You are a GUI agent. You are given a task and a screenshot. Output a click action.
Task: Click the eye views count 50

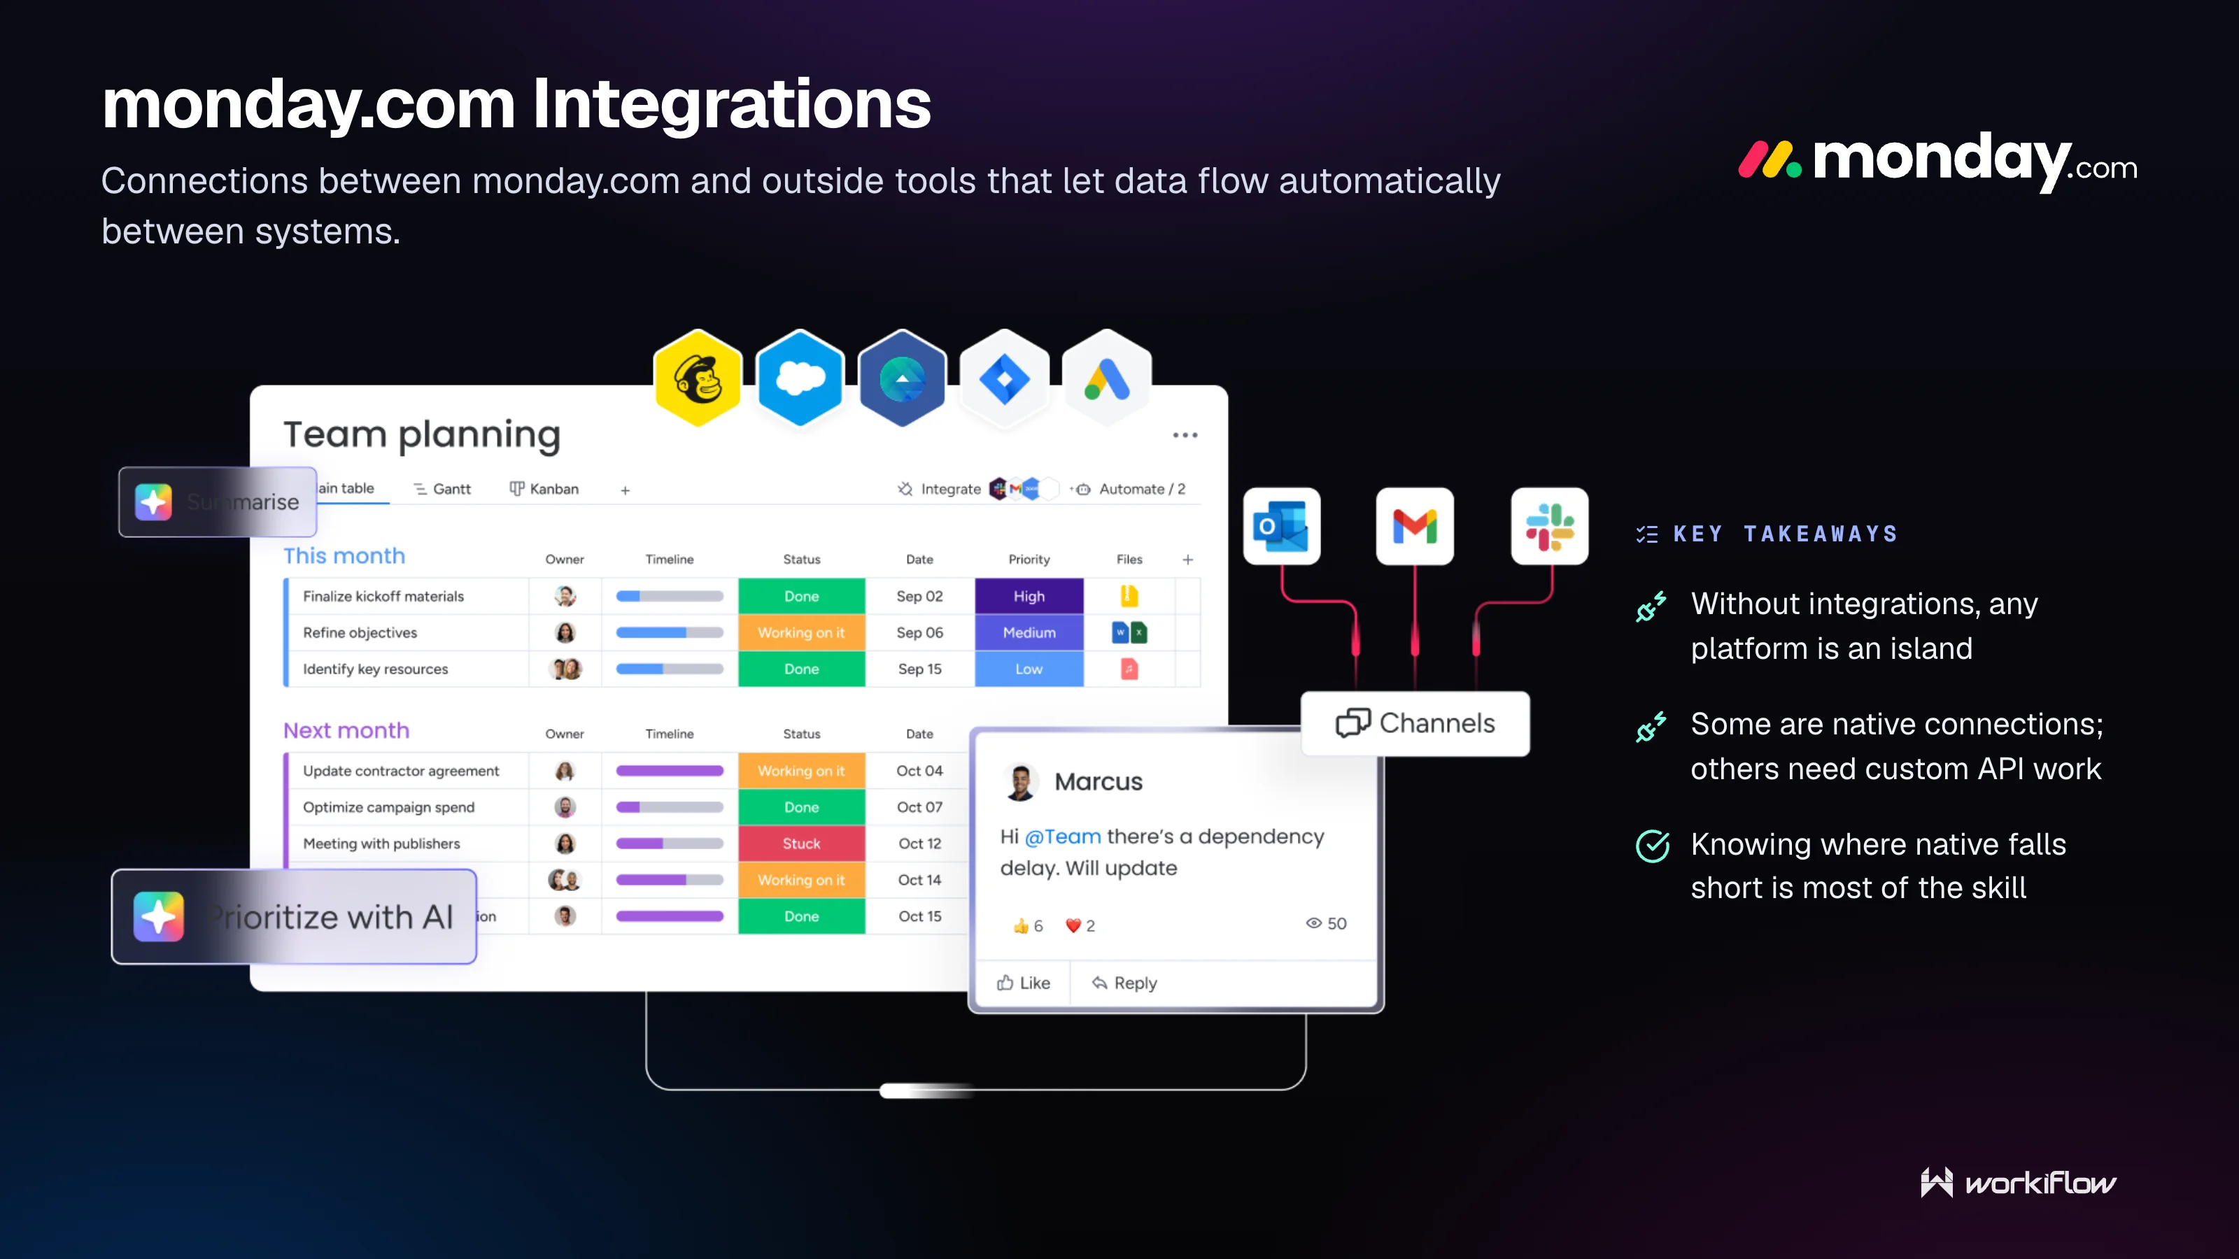[1327, 923]
